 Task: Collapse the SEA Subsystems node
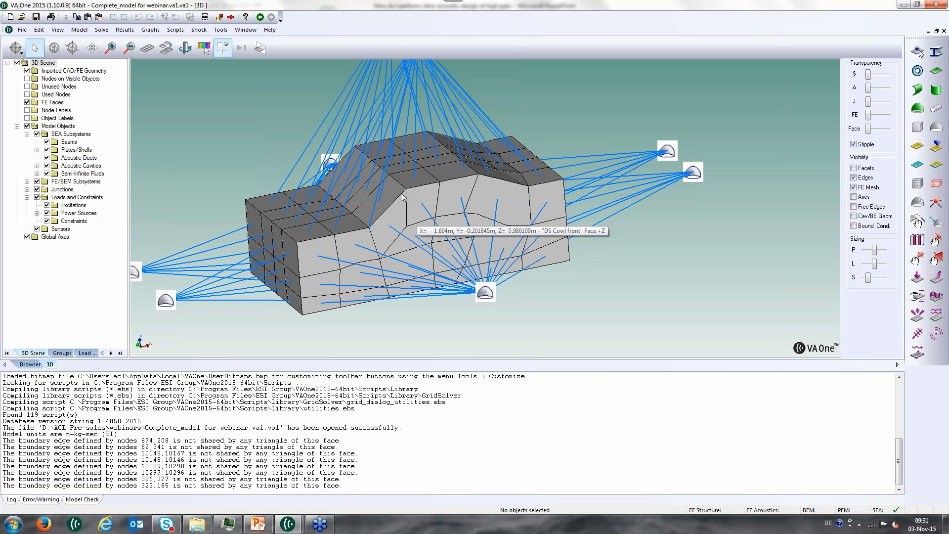click(27, 134)
